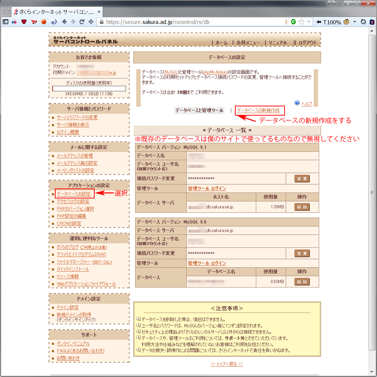
Task: Follow the phpMyAdmin link in description
Action: (x=215, y=72)
